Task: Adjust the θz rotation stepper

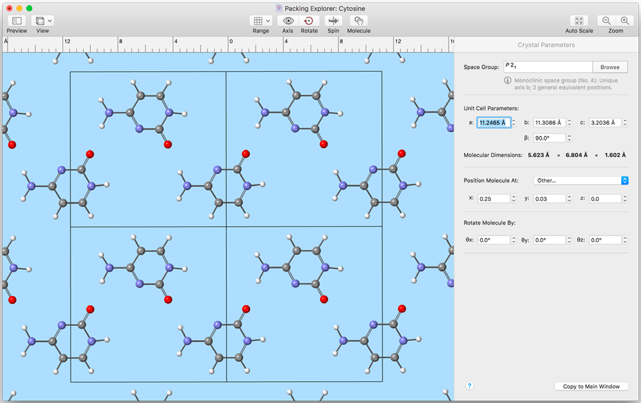Action: 624,240
